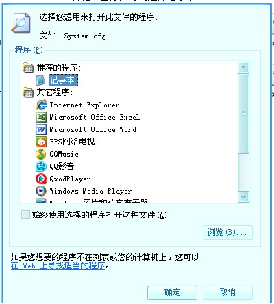The width and height of the screenshot is (274, 304).
Task: Click the PPS网络电视 program icon
Action: pos(41,142)
